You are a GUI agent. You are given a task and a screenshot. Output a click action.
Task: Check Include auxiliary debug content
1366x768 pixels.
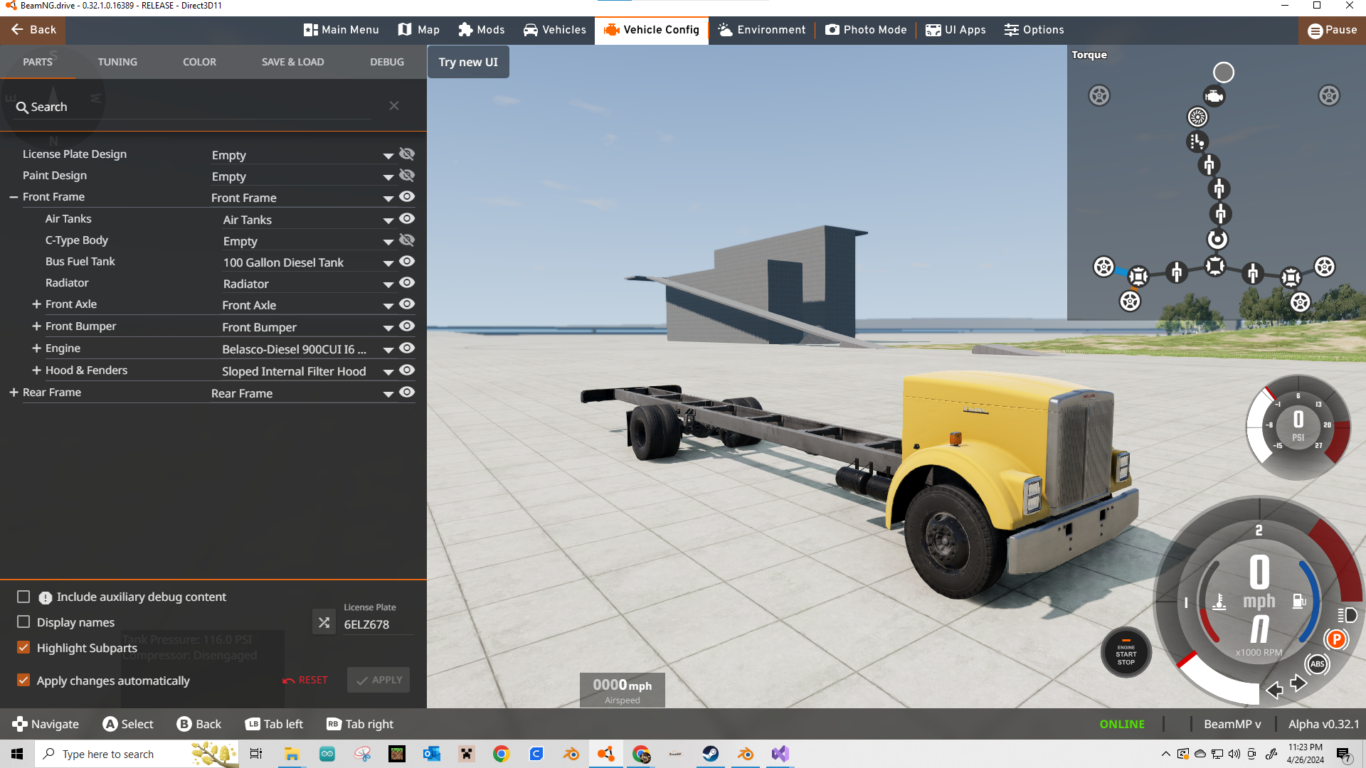(x=23, y=597)
